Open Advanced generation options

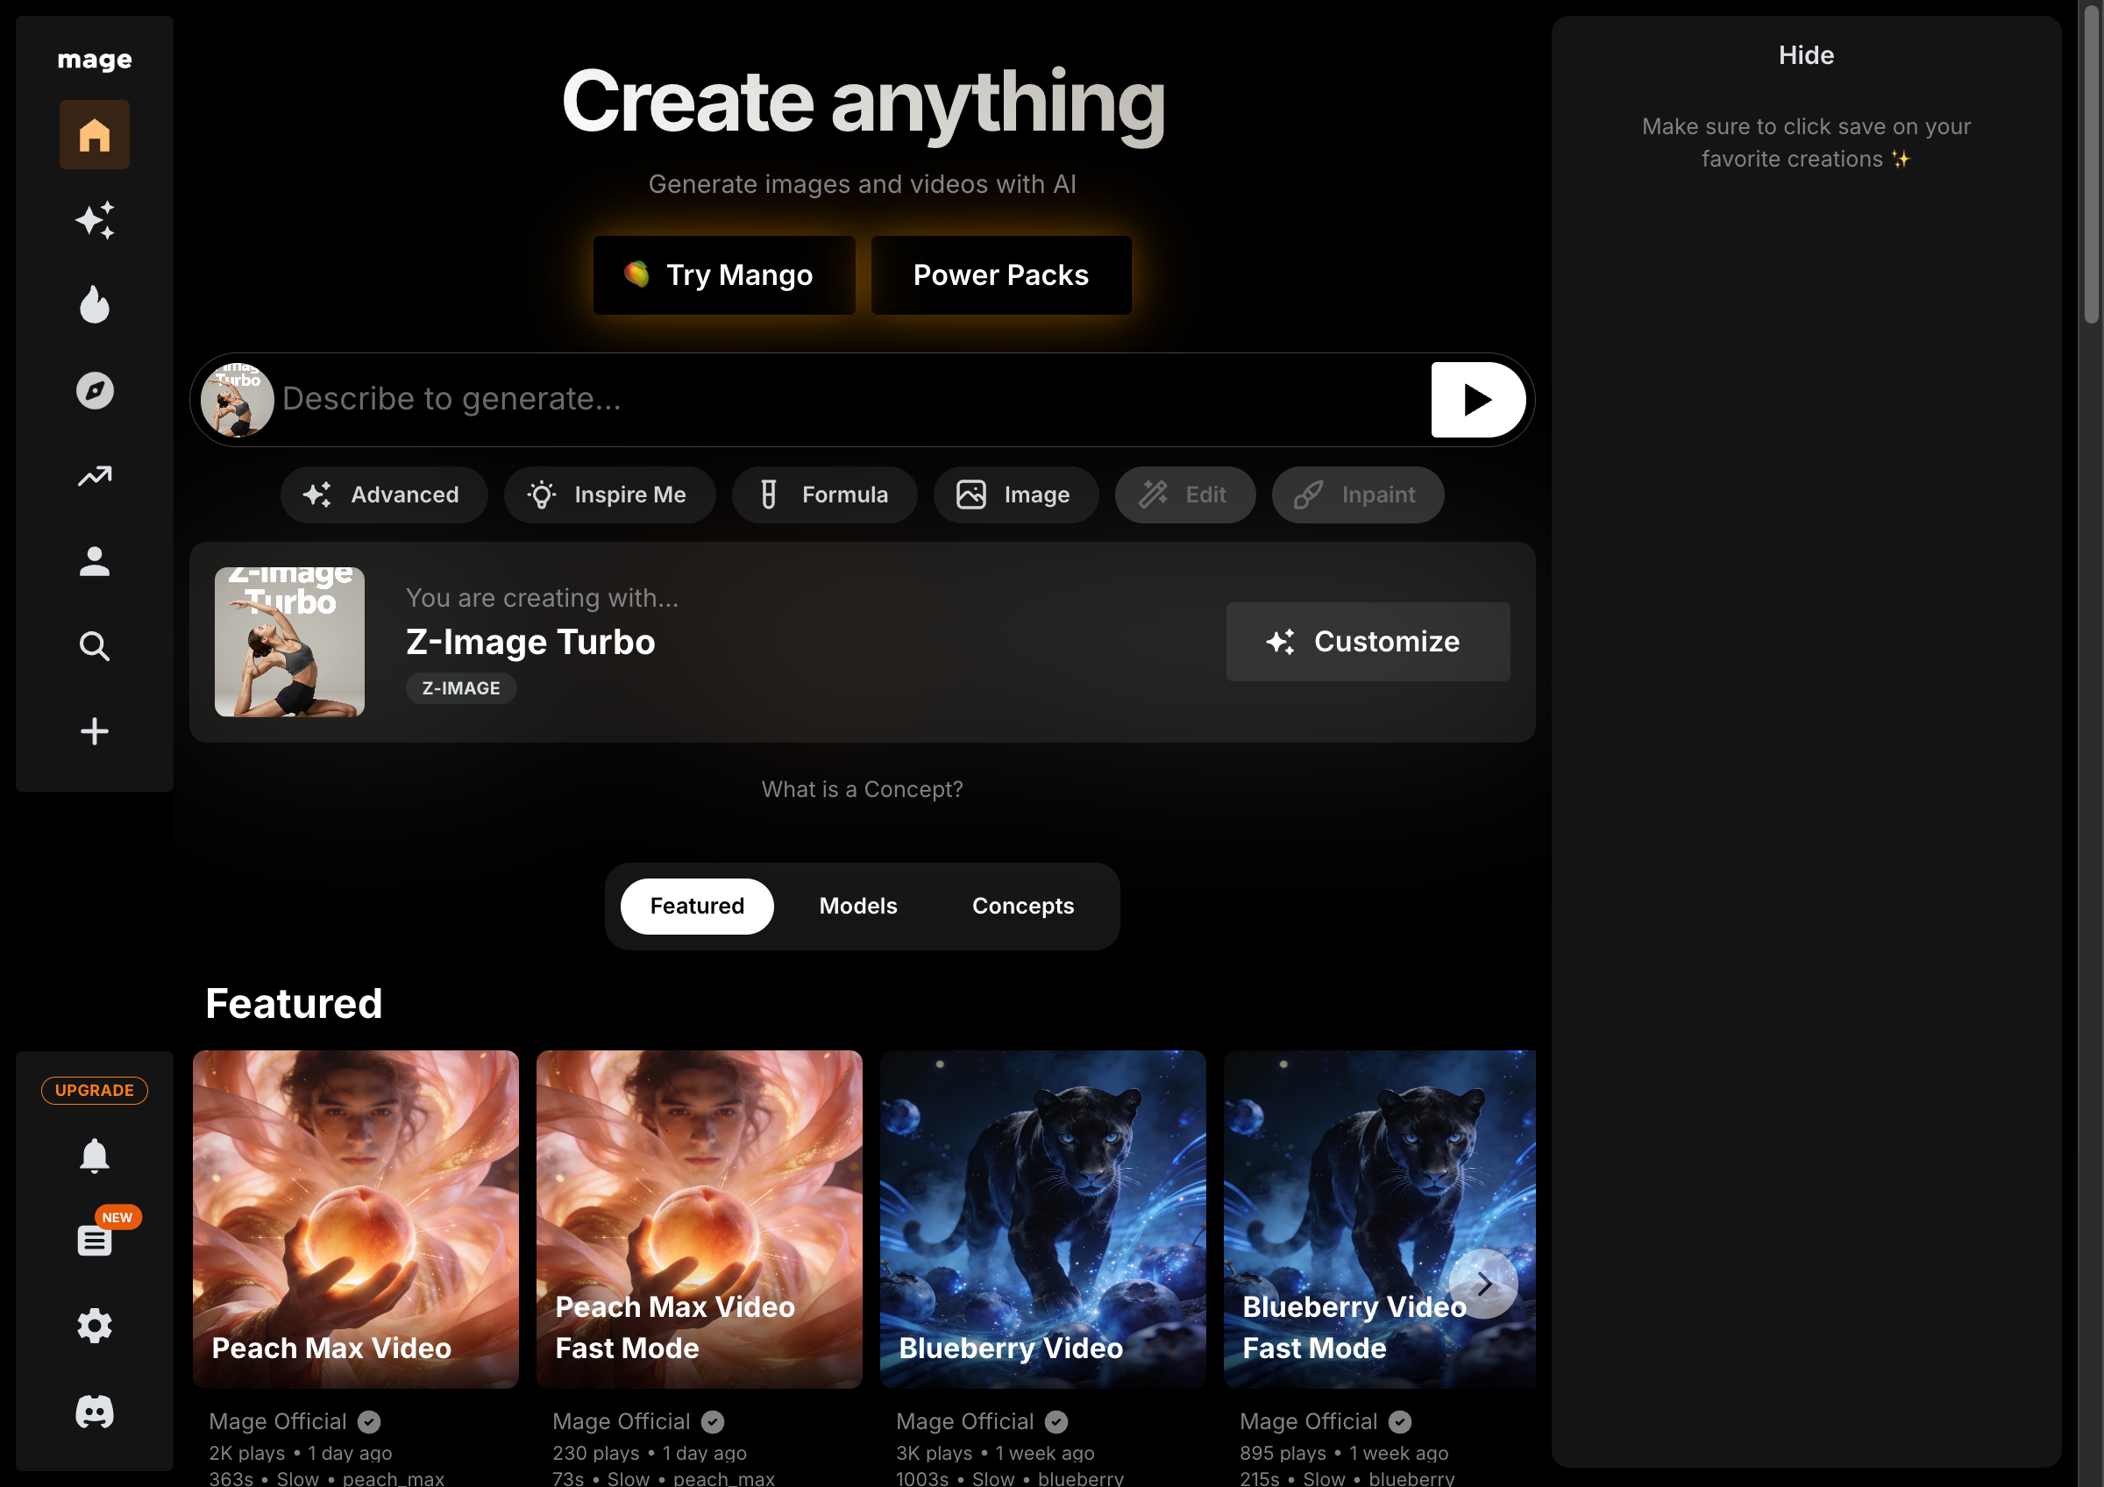pos(383,494)
